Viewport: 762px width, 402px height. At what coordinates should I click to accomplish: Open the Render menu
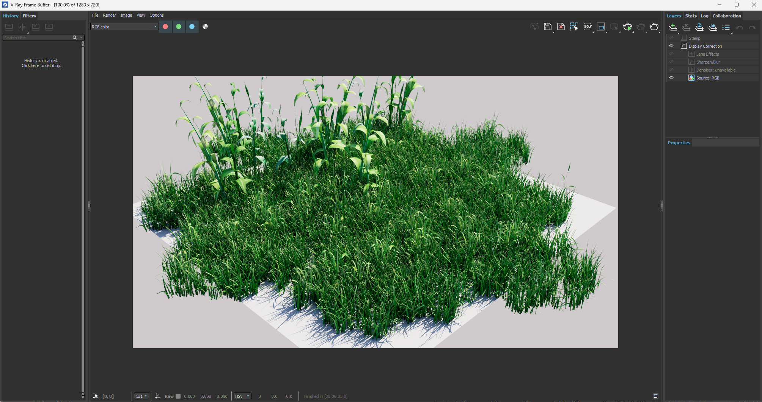109,15
